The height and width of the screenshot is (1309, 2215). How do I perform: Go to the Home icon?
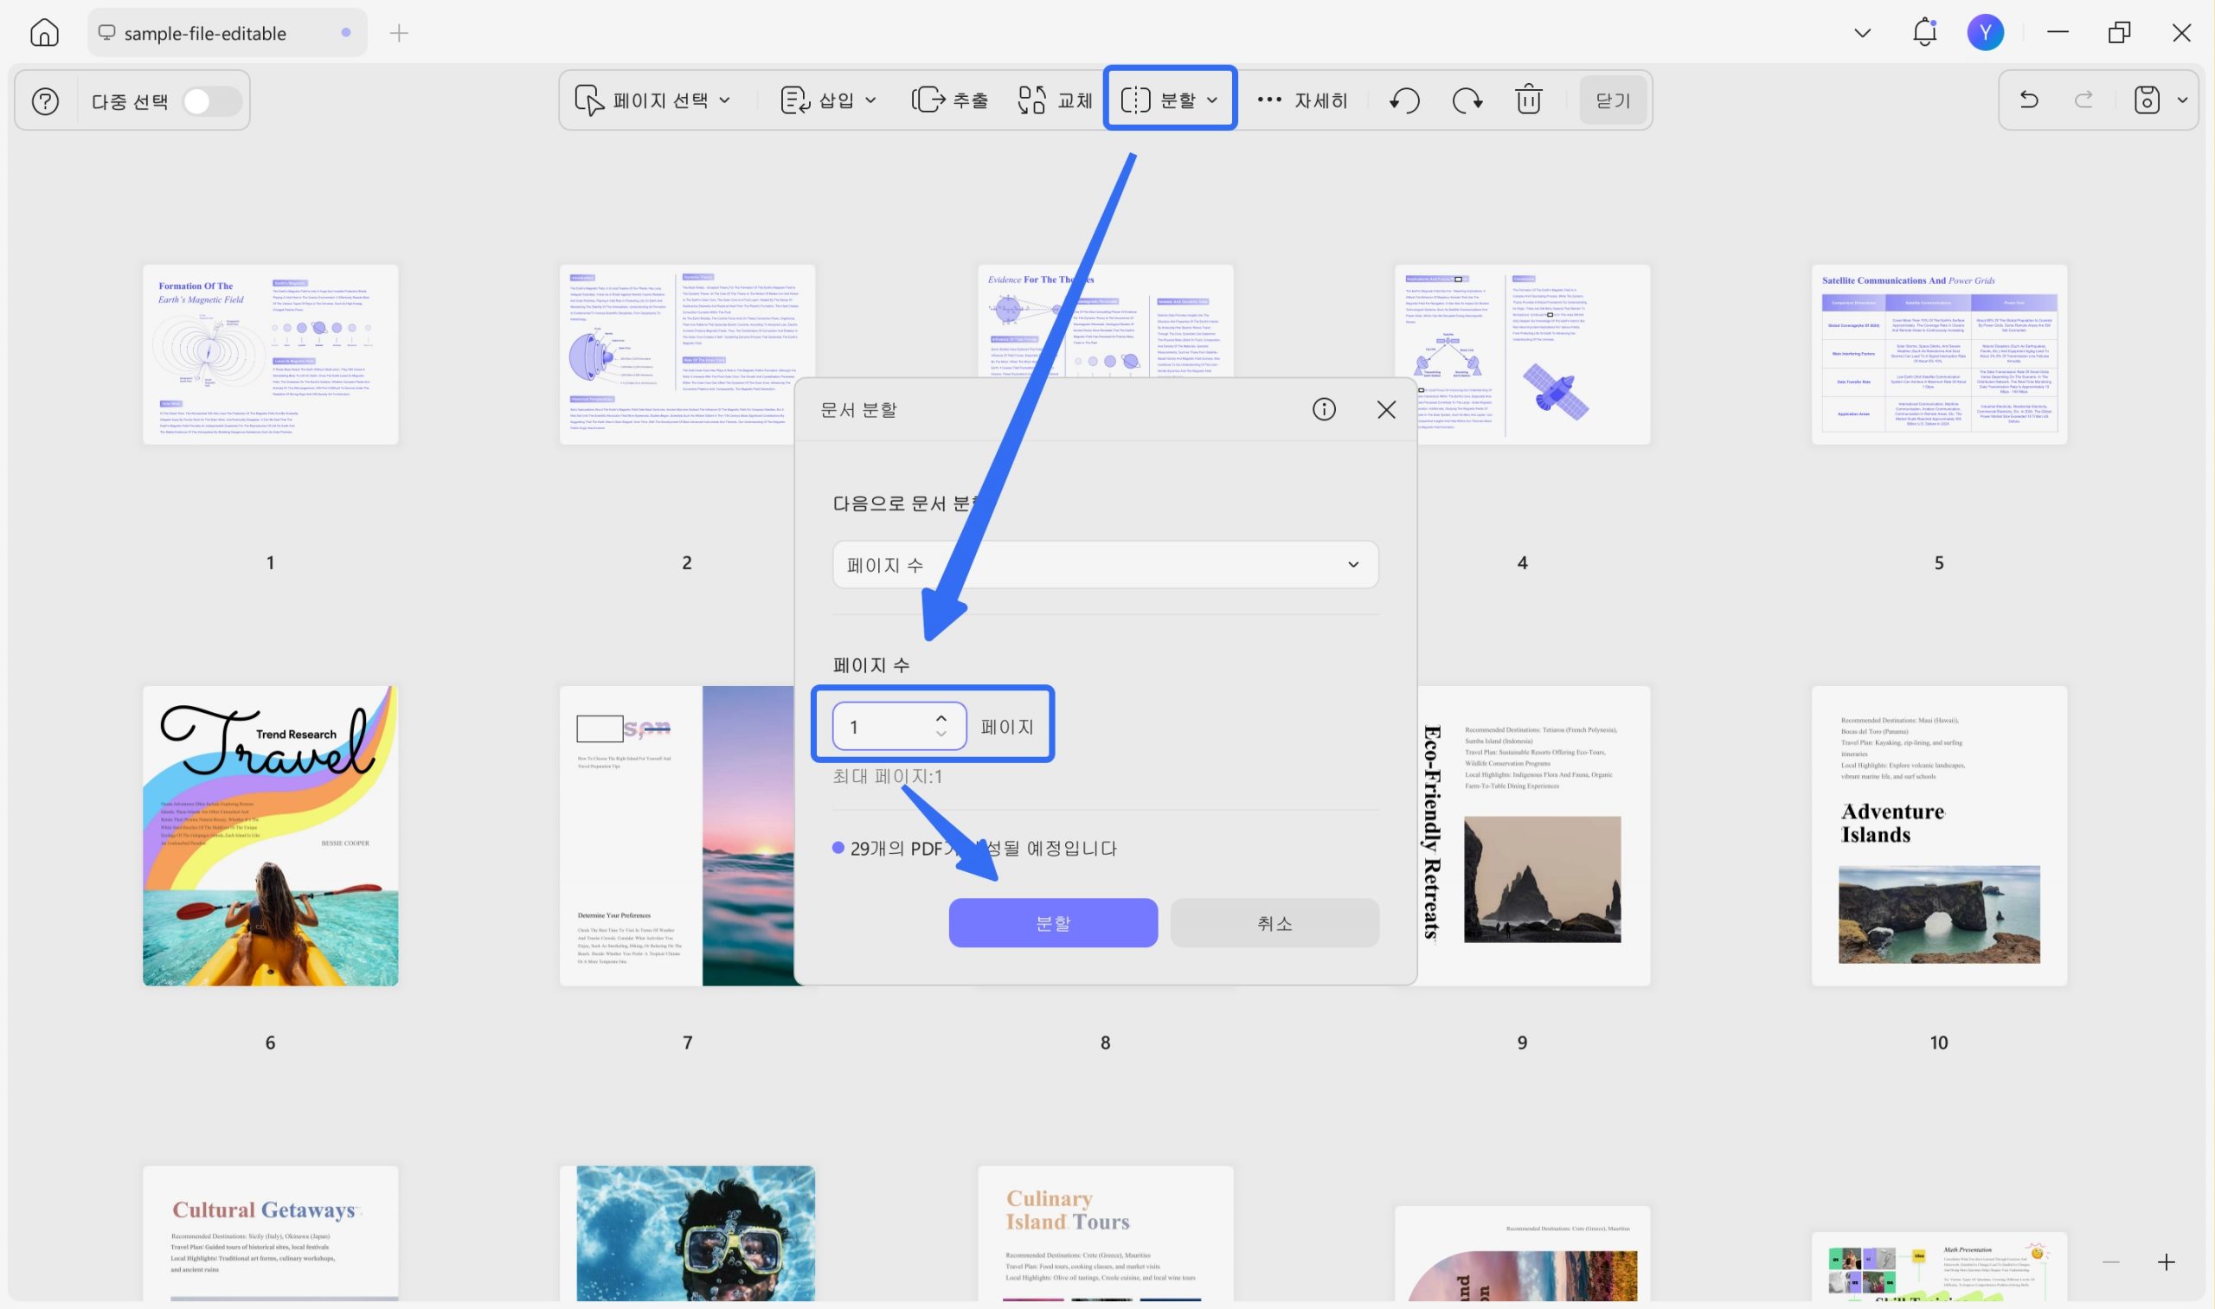point(44,33)
